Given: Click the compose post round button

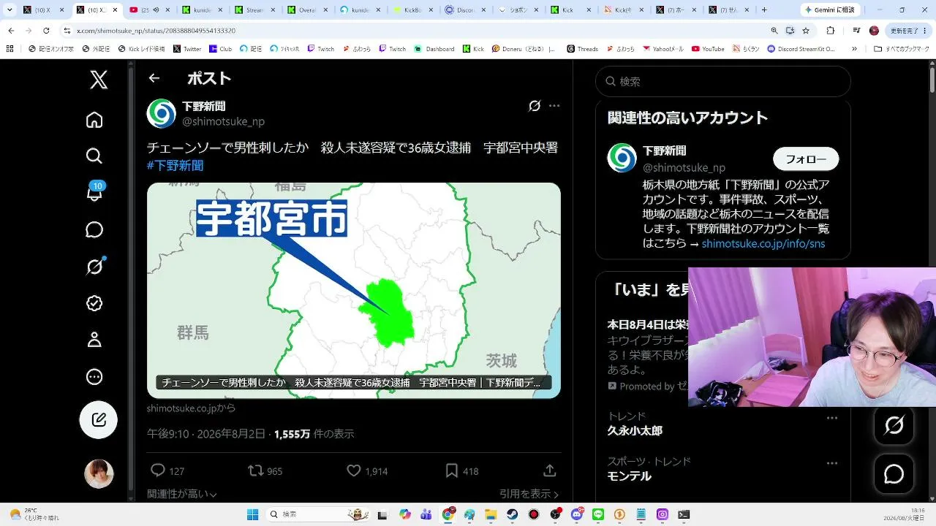Looking at the screenshot, I should (99, 419).
